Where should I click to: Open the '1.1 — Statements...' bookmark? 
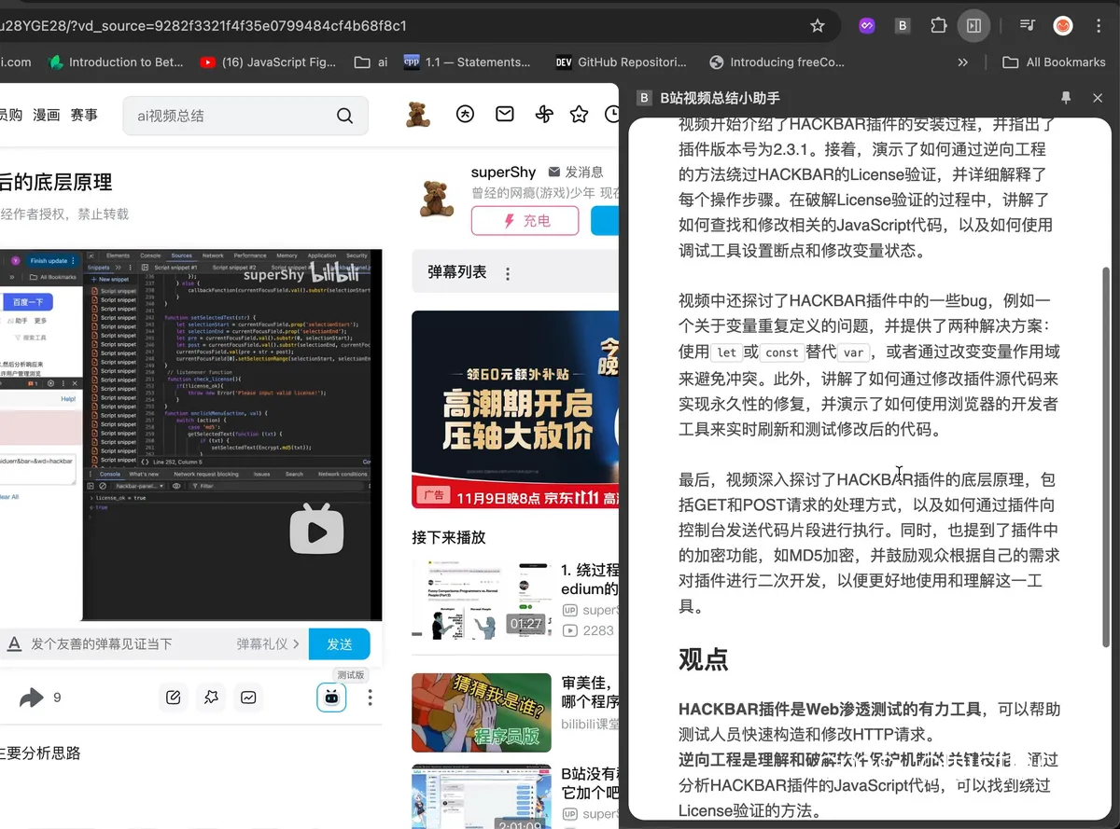(x=468, y=62)
